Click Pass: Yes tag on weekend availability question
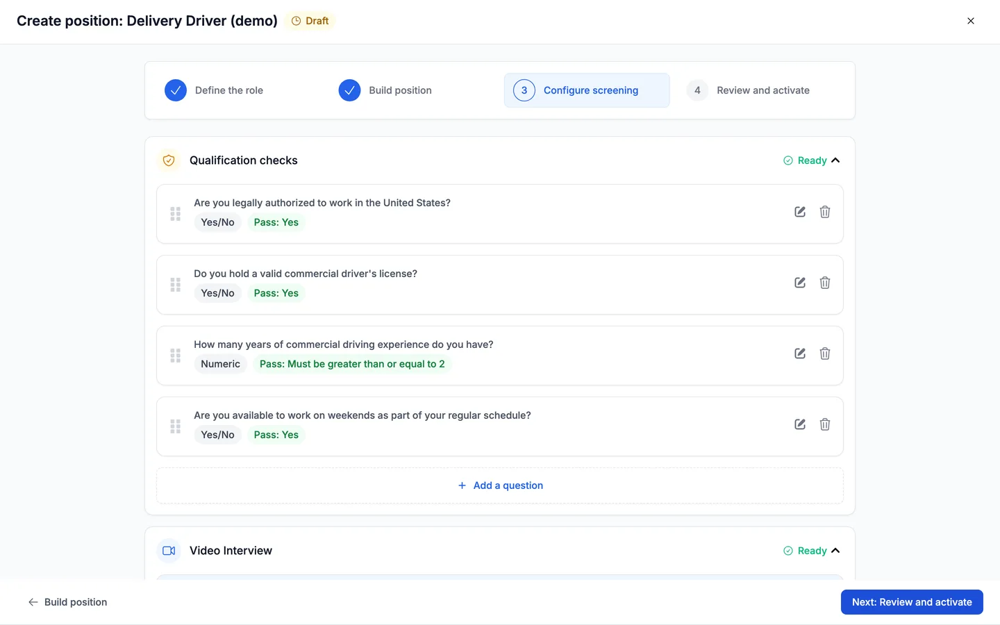Screen dimensions: 1000x625 click(276, 435)
